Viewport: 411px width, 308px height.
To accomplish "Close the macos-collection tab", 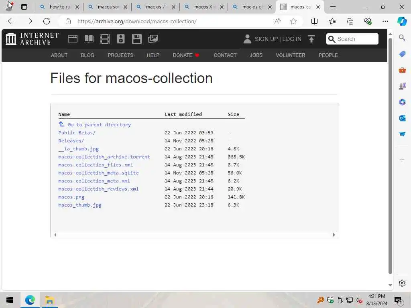I will (x=318, y=7).
